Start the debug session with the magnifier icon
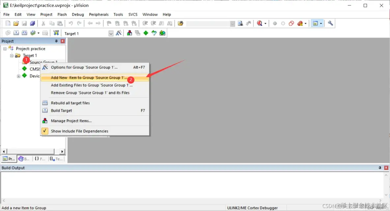This screenshot has width=390, height=211. pos(260,23)
